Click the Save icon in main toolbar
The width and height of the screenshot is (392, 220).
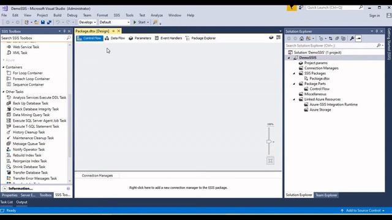point(43,22)
